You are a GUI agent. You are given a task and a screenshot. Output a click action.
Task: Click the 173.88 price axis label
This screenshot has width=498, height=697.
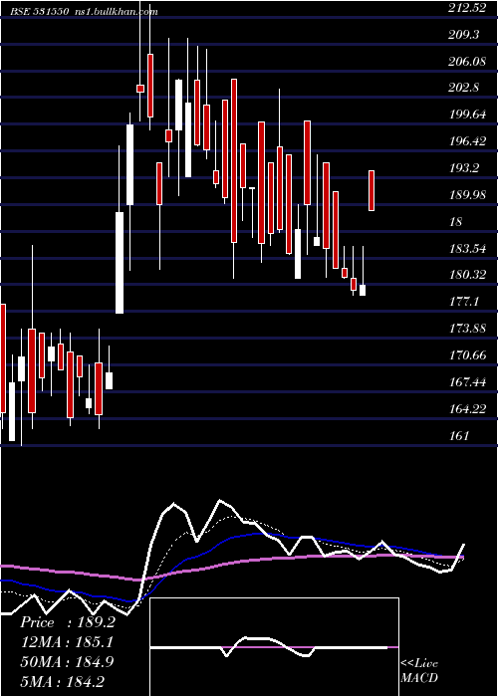click(x=466, y=329)
